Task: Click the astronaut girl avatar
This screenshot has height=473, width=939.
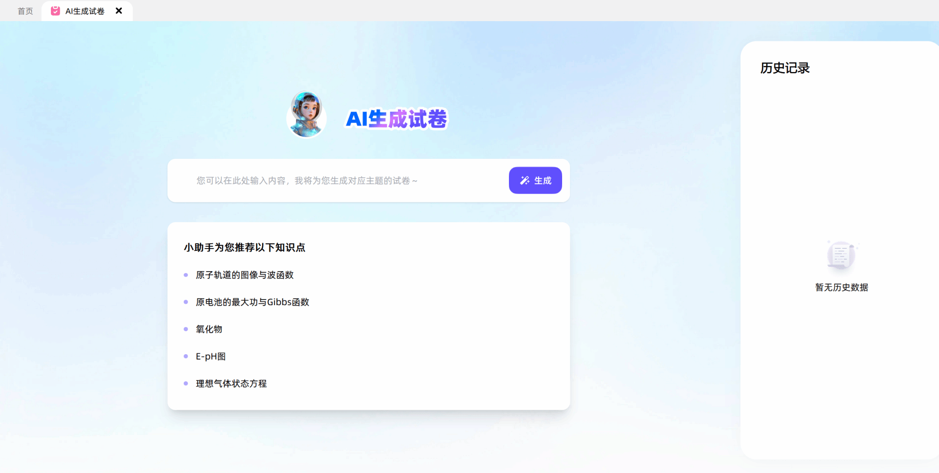Action: click(306, 115)
